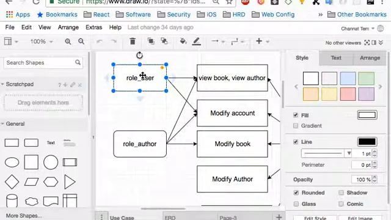
Task: Click the Edit Style button
Action: pos(315,218)
